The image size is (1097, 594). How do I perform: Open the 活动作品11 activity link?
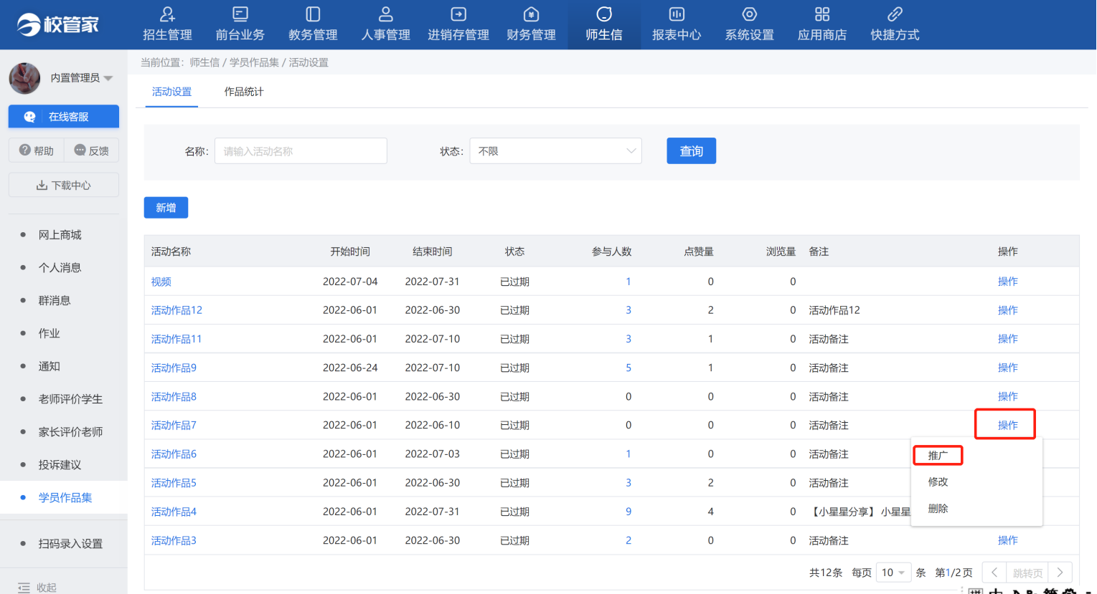click(x=176, y=339)
